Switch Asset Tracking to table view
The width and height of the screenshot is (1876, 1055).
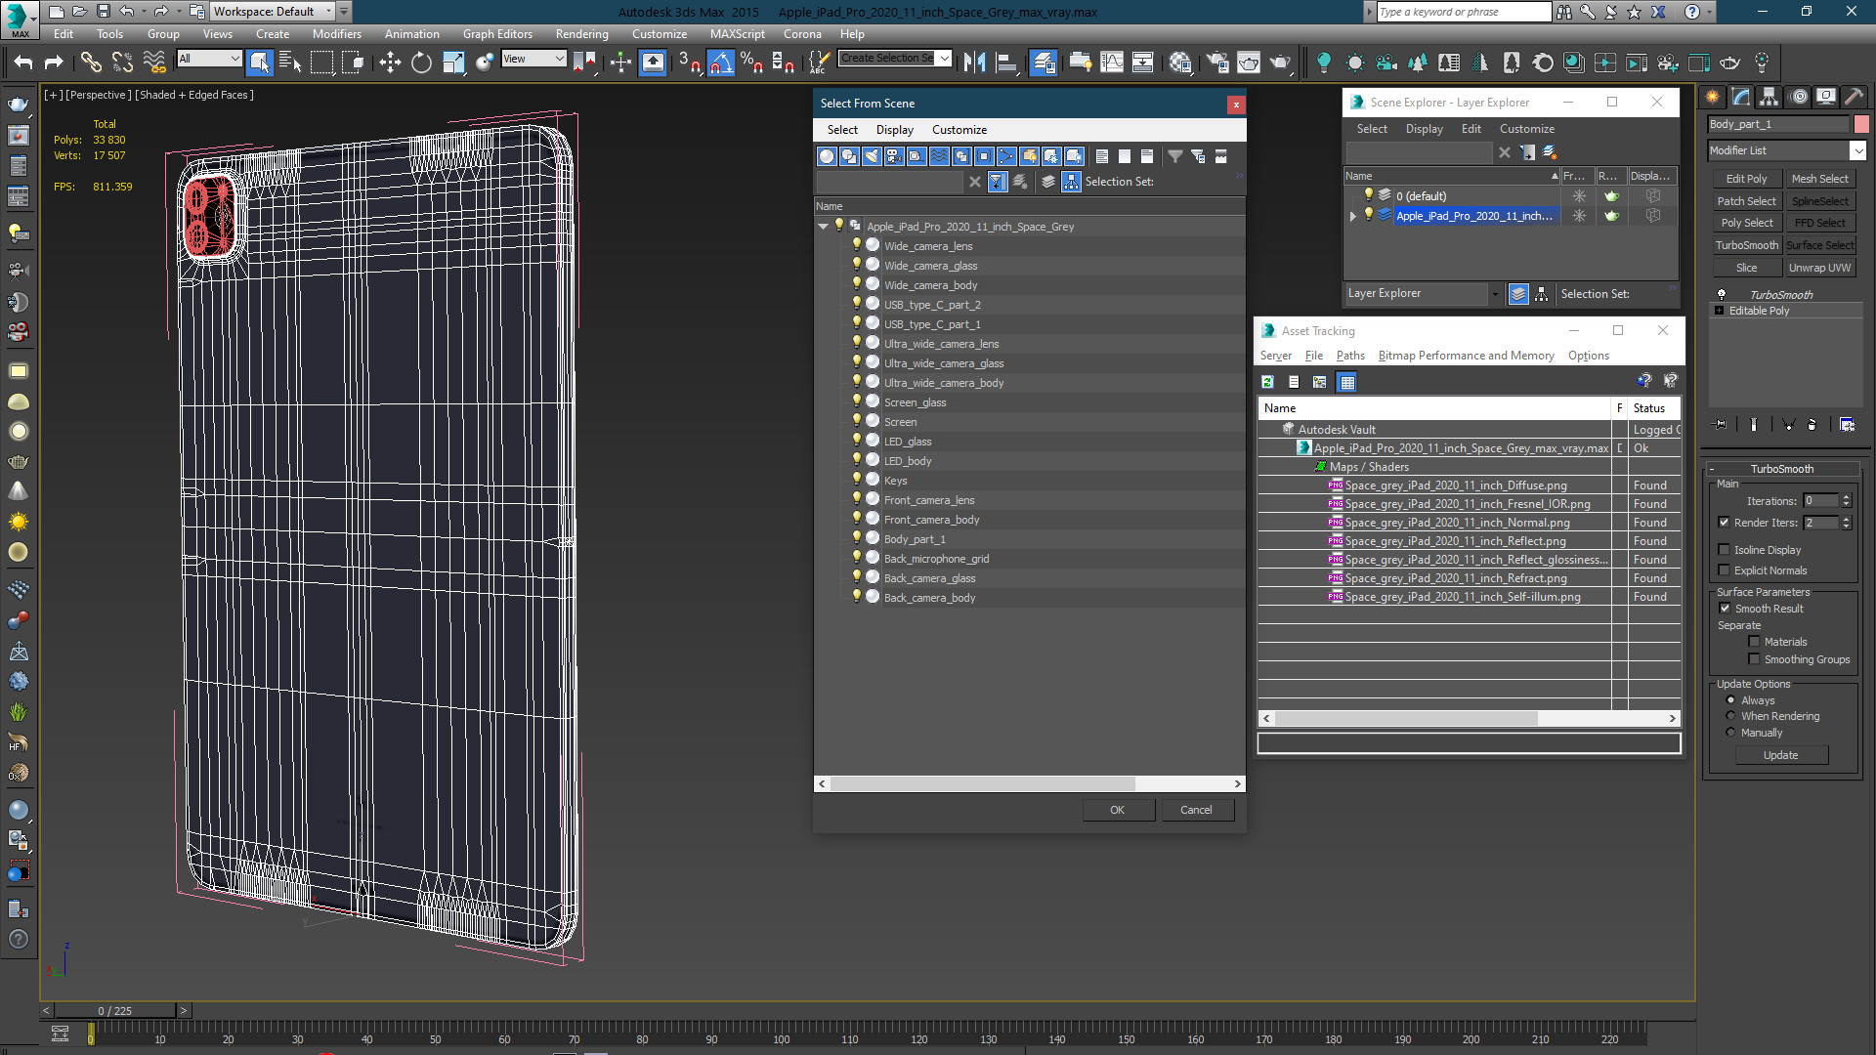[1347, 382]
